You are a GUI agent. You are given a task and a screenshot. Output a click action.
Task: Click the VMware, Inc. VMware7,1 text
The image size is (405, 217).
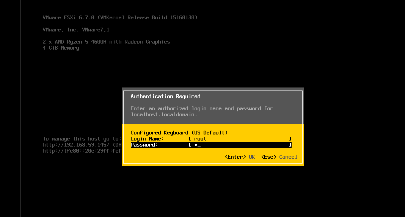[x=76, y=30]
